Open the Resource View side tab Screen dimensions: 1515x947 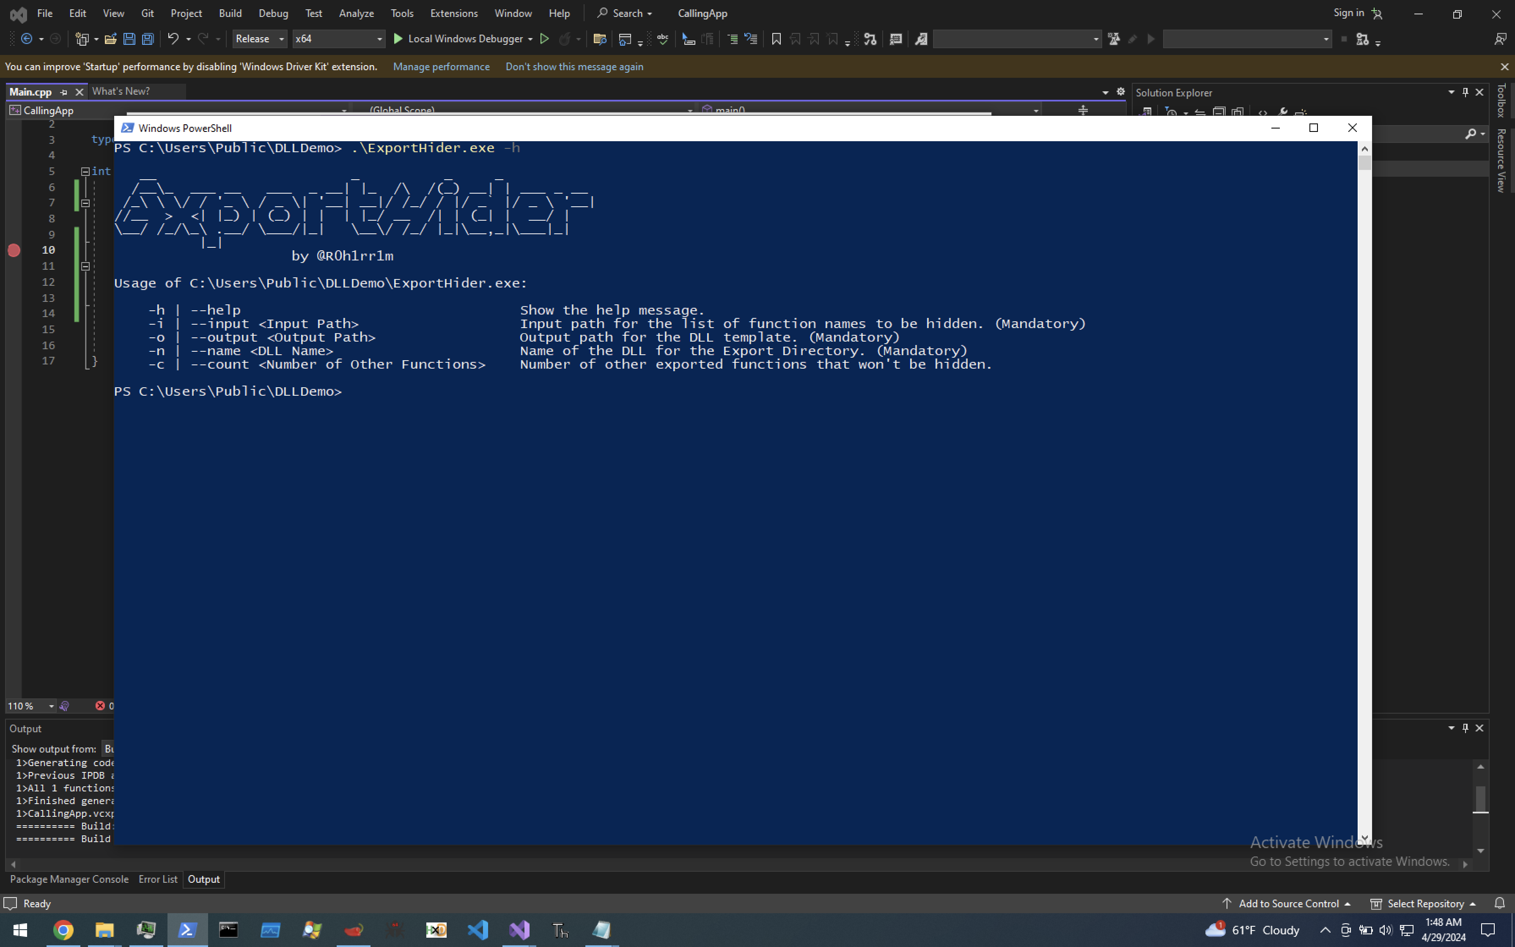[x=1501, y=160]
